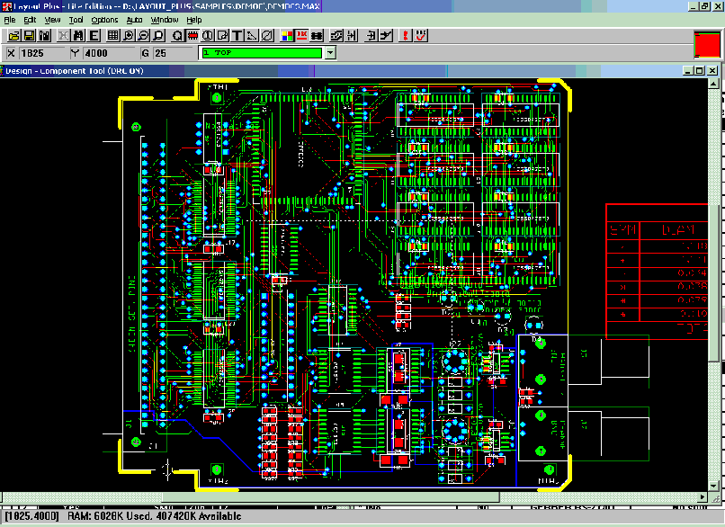Toggle Online DRC toolbar button
The image size is (725, 527).
click(303, 36)
